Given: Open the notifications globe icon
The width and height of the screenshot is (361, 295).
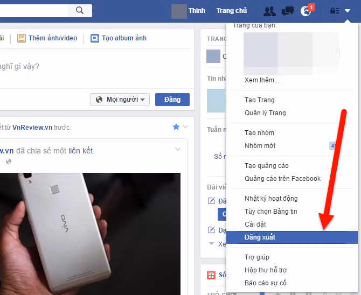Looking at the screenshot, I should pyautogui.click(x=306, y=11).
